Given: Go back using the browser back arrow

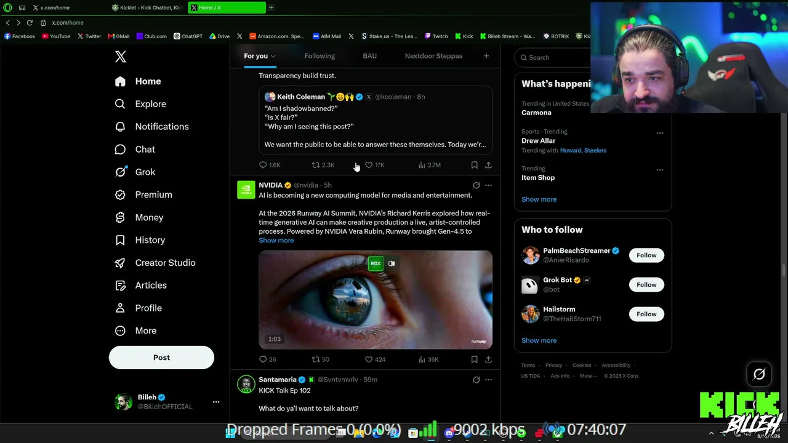Looking at the screenshot, I should point(8,23).
